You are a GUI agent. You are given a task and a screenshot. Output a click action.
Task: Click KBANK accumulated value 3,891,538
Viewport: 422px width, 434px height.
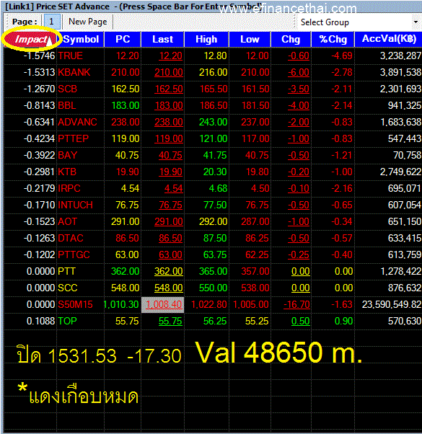pyautogui.click(x=400, y=73)
